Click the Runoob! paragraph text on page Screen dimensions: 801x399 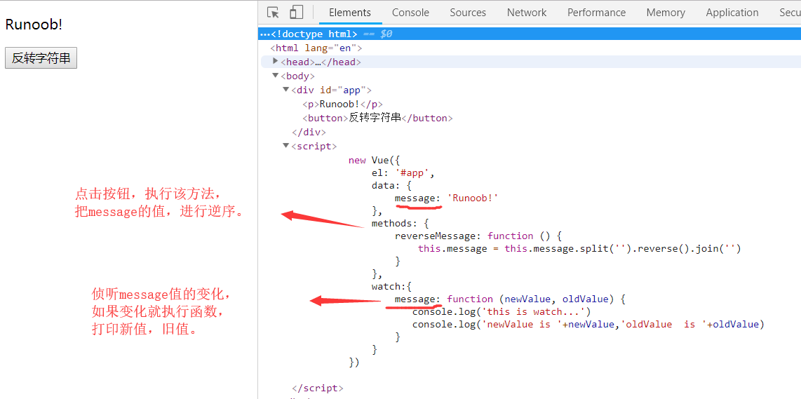34,25
